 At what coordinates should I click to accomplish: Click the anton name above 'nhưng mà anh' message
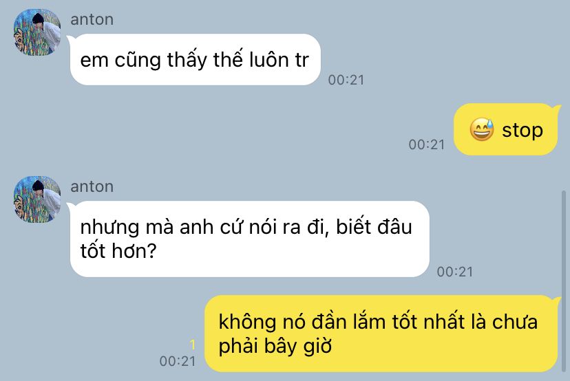pyautogui.click(x=92, y=186)
